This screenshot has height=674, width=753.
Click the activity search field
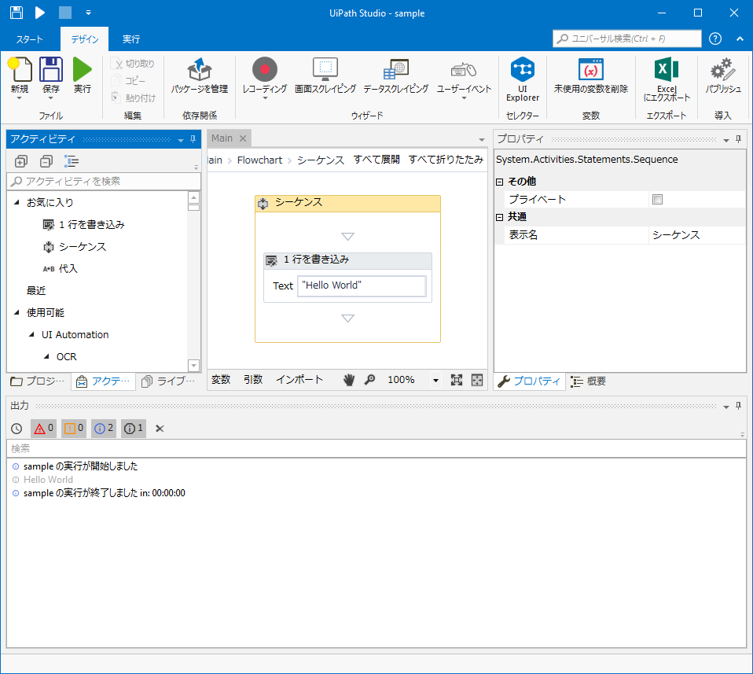pyautogui.click(x=104, y=181)
